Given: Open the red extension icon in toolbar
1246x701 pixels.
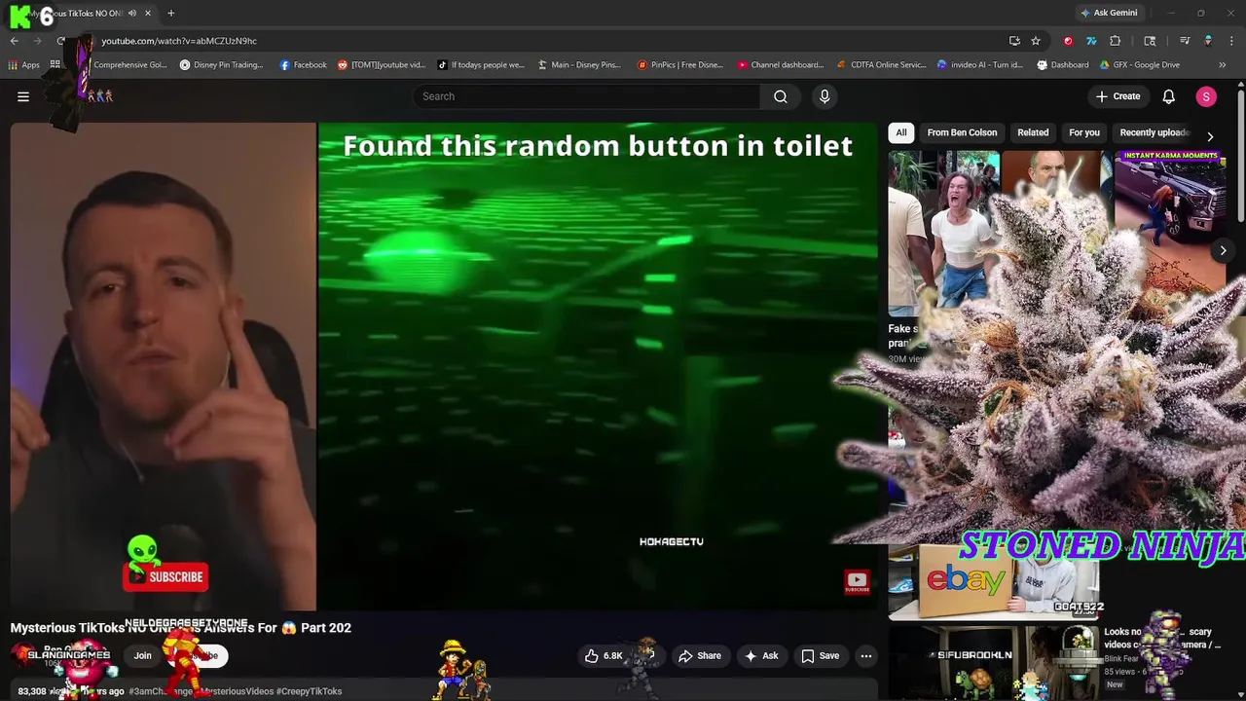Looking at the screenshot, I should tap(1068, 41).
